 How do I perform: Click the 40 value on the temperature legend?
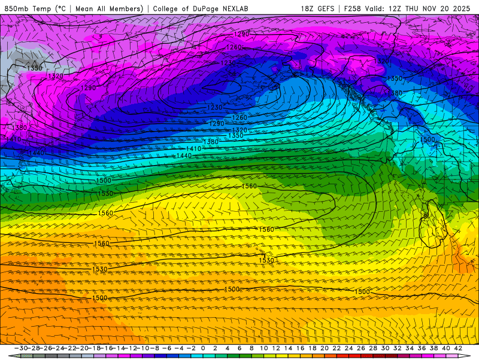pos(446,348)
